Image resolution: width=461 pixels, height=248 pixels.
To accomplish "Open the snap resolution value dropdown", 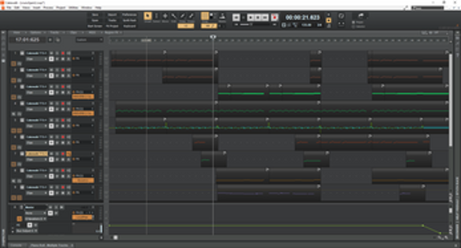I will coord(209,26).
